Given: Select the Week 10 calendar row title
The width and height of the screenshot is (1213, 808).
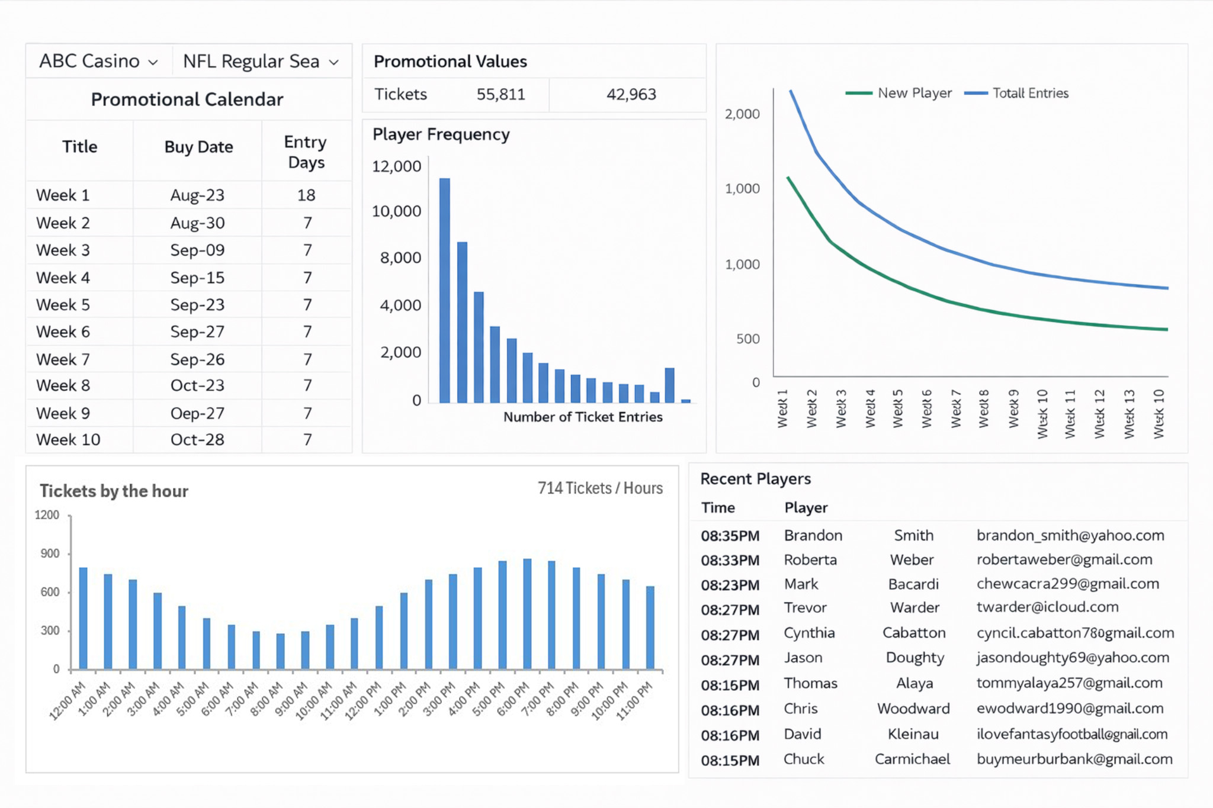Looking at the screenshot, I should point(68,440).
